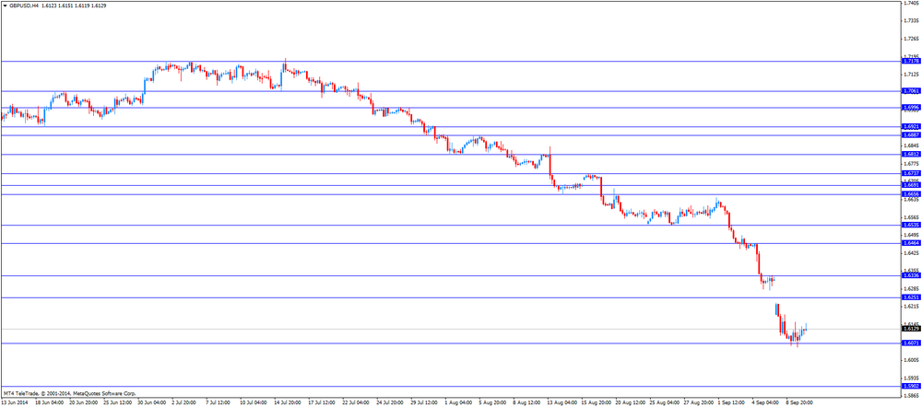
Task: Click the 20 Aug 12:00 time label
Action: pyautogui.click(x=629, y=403)
